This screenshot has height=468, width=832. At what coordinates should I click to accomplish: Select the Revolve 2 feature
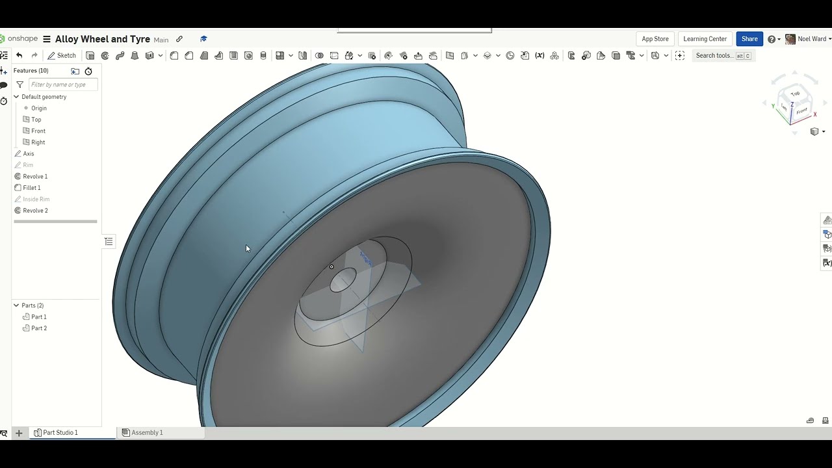point(35,211)
